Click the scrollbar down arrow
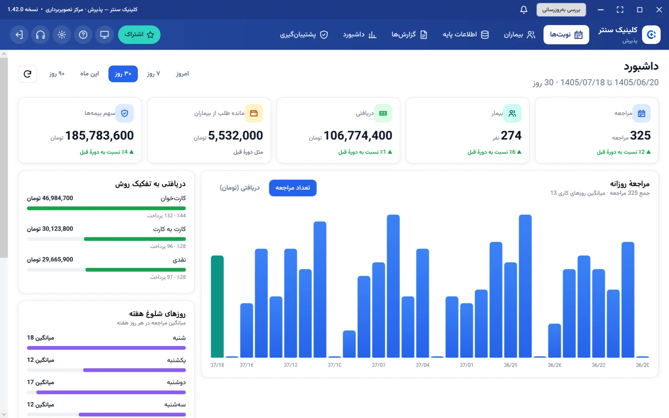Image resolution: width=669 pixels, height=418 pixels. click(4, 414)
